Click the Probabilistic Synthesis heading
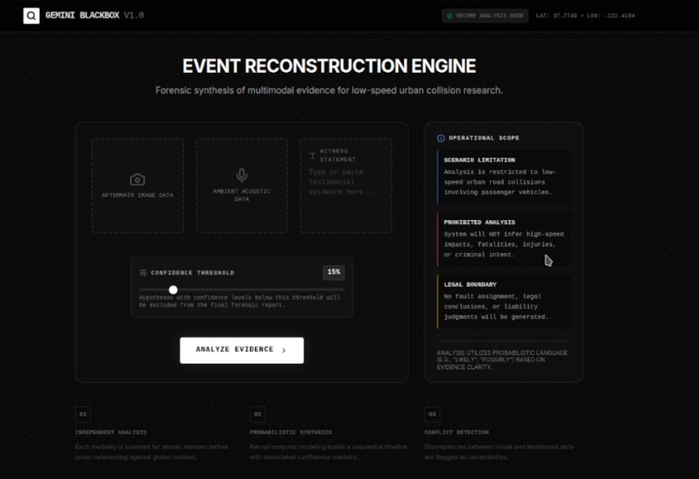Image resolution: width=699 pixels, height=479 pixels. click(291, 432)
